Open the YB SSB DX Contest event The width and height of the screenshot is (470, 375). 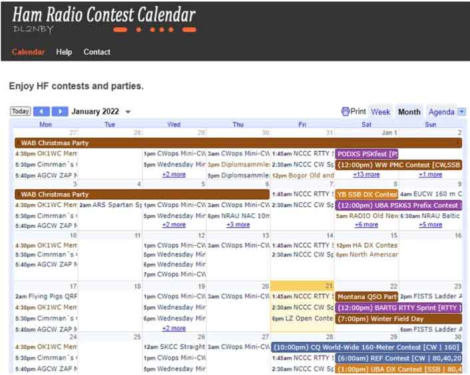coord(367,194)
